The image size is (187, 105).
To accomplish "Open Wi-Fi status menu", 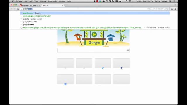I will 130,1.
